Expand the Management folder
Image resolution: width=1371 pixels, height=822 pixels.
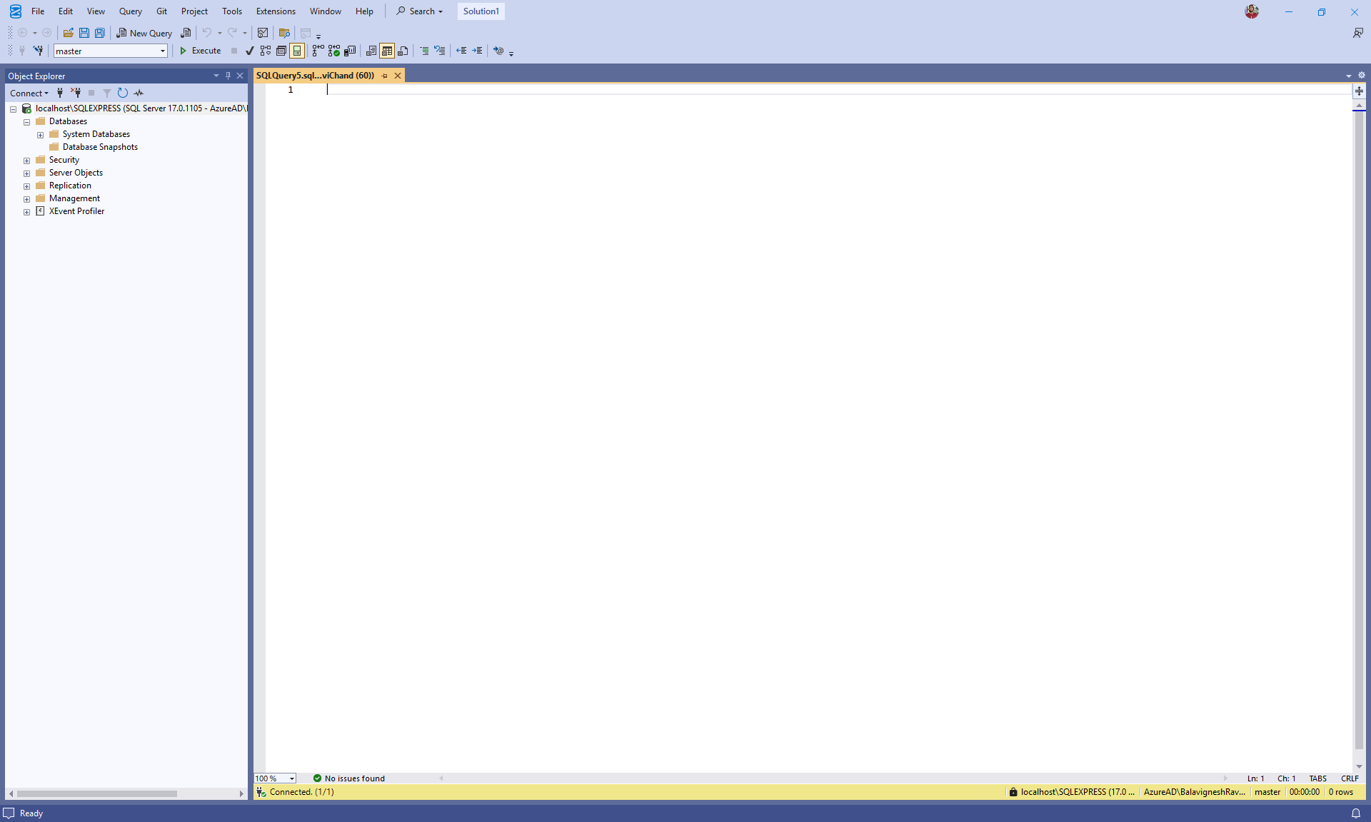[26, 199]
